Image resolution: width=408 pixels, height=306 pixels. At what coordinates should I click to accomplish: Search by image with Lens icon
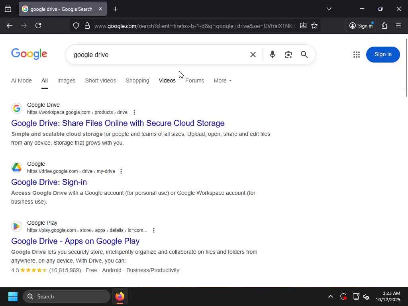coord(288,55)
